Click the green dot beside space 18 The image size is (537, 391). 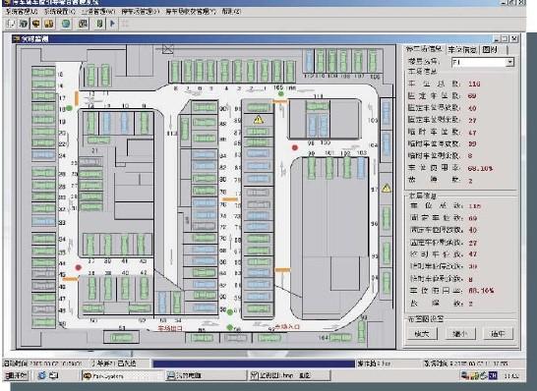(x=69, y=108)
